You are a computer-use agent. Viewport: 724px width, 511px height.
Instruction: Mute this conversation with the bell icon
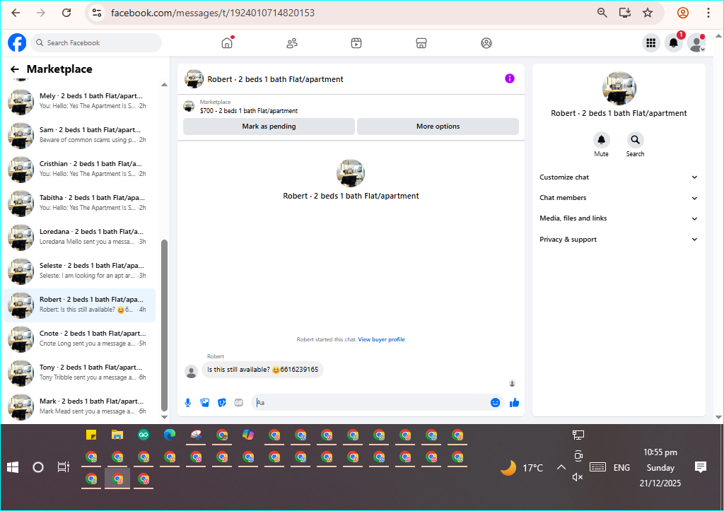point(601,139)
